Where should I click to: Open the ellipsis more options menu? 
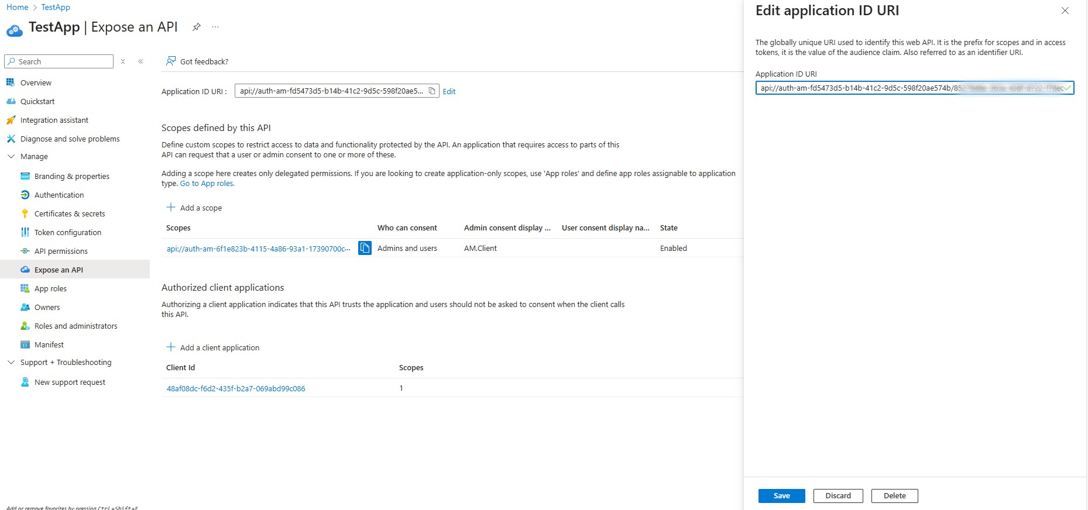(215, 27)
